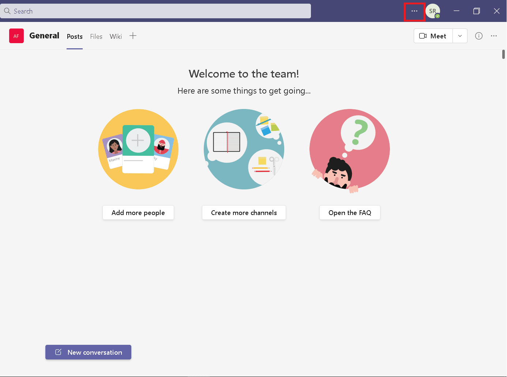
Task: Click the Meet camera icon
Action: 423,36
